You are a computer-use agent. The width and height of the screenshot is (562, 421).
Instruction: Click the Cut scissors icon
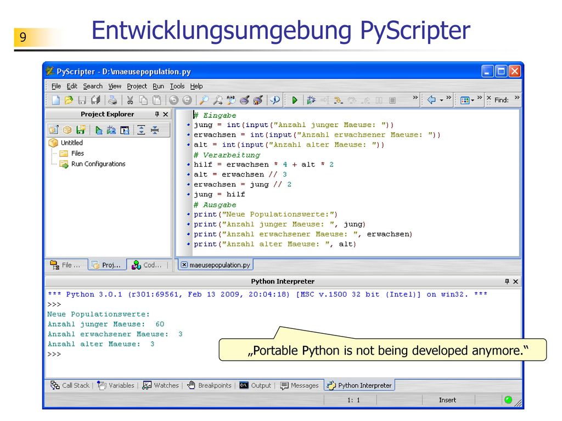click(130, 100)
